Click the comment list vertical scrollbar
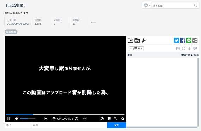The height and width of the screenshot is (131, 201). [199, 92]
